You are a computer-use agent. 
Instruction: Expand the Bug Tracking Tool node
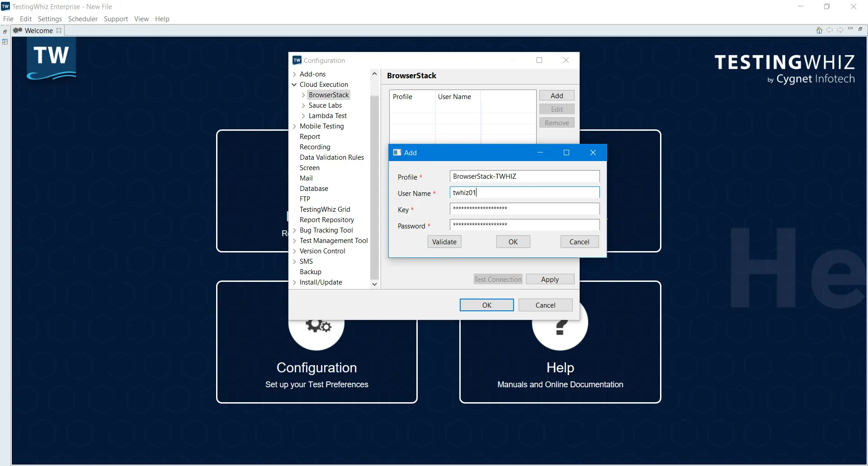tap(294, 230)
